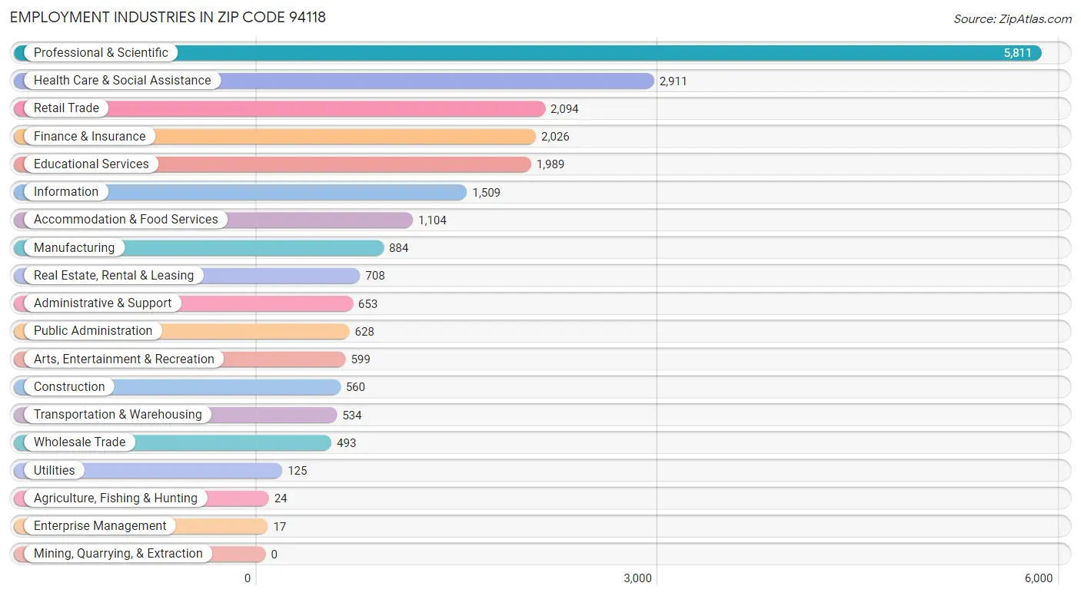Select the 560 value label
The width and height of the screenshot is (1081, 596).
pos(356,388)
